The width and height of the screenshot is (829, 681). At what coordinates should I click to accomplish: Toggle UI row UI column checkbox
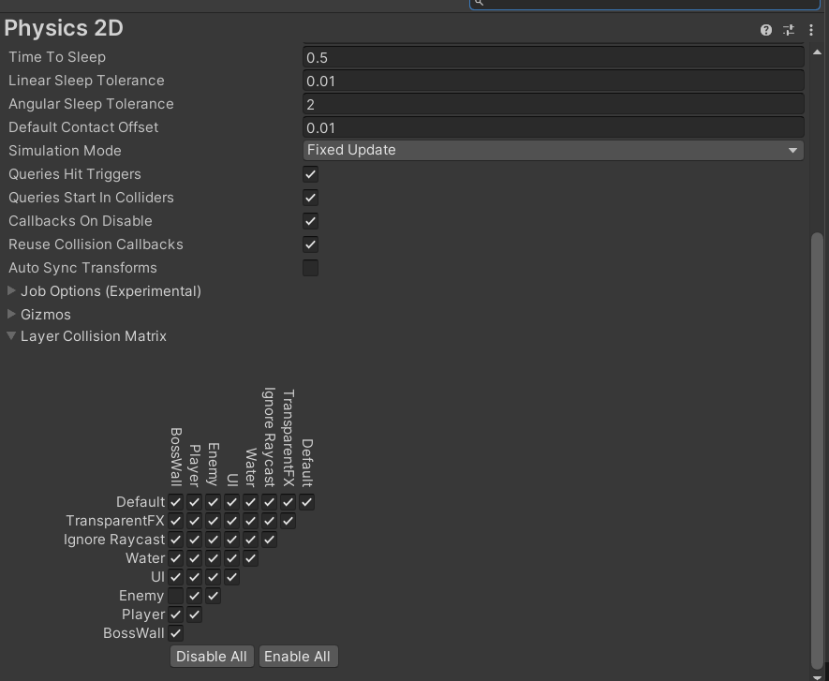(231, 577)
